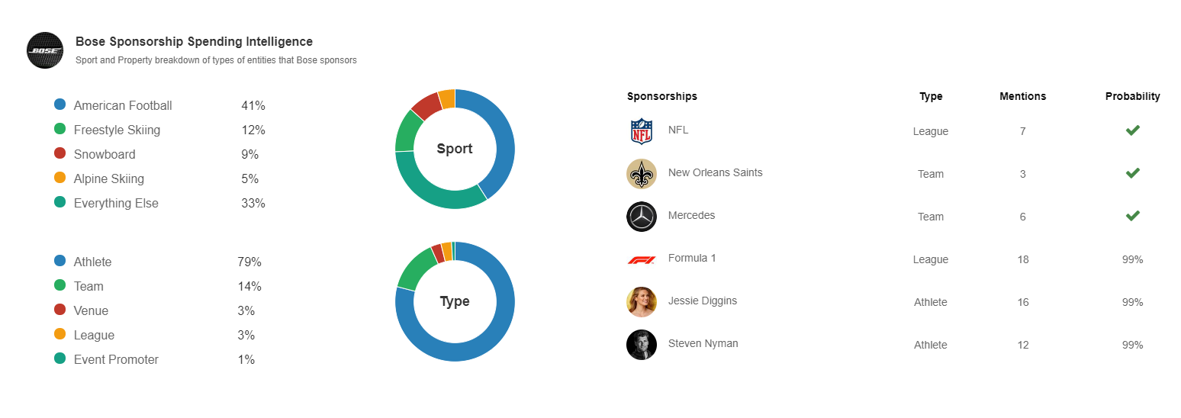The image size is (1181, 418).
Task: Open Jessie Diggins profile photo
Action: (x=642, y=302)
